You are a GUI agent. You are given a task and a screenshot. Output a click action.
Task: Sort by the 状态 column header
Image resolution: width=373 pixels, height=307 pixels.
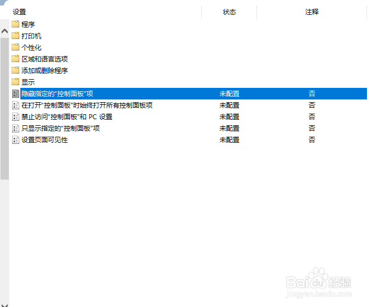tap(229, 12)
